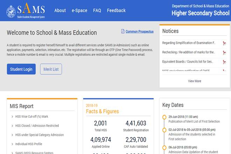The width and height of the screenshot is (231, 154).
Task: Click the SAMS emblem logo
Action: coord(11,11)
